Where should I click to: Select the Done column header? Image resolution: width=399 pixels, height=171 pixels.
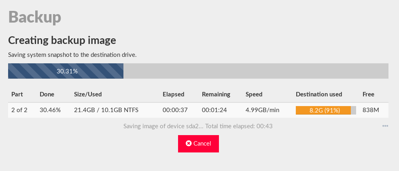[x=47, y=94]
